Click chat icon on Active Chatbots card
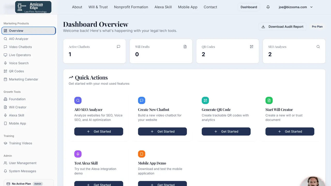This screenshot has width=331, height=186. (x=118, y=47)
